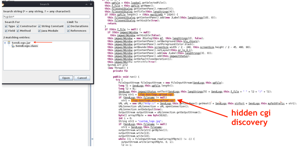
Task: Toggle the Java Module checkbox
Action: pyautogui.click(x=39, y=31)
